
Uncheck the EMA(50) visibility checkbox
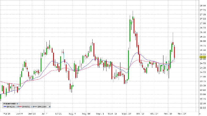click(31, 106)
